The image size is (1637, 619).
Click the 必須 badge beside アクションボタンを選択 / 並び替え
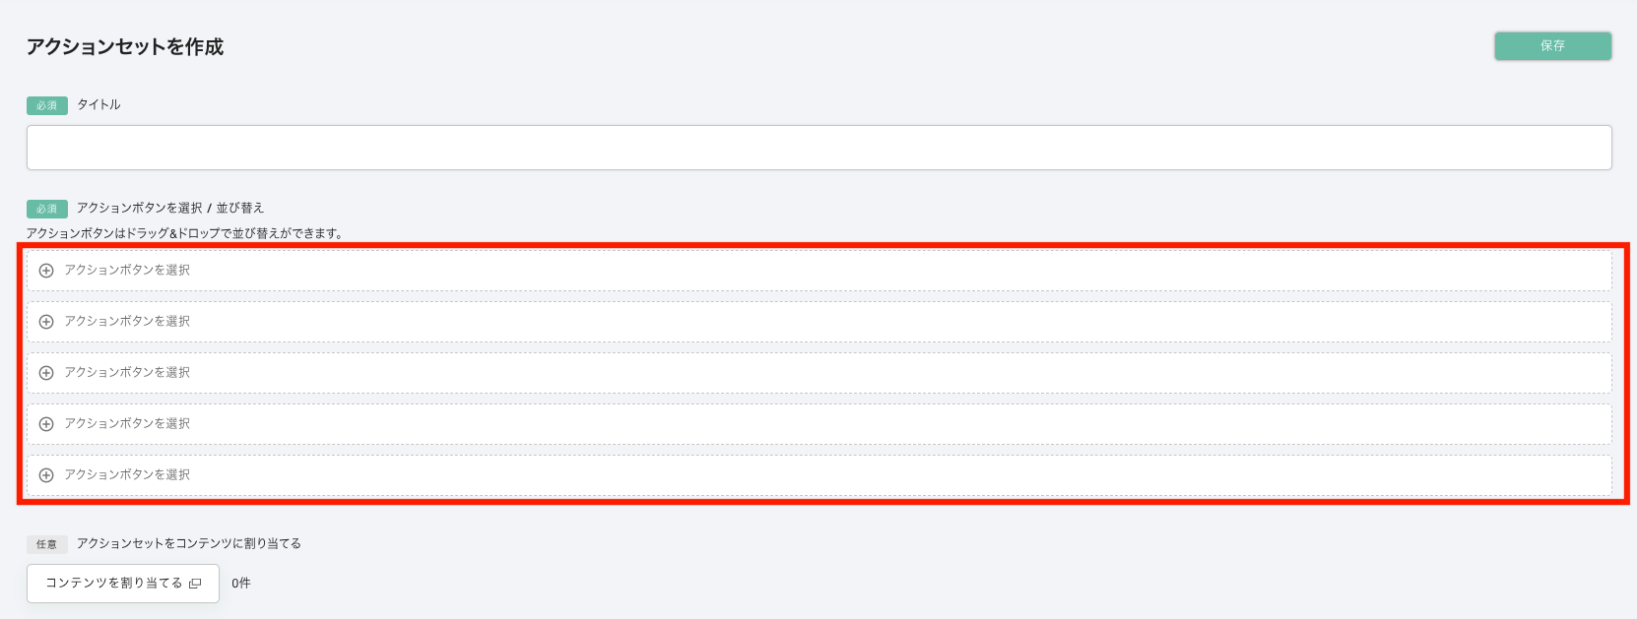pos(47,209)
